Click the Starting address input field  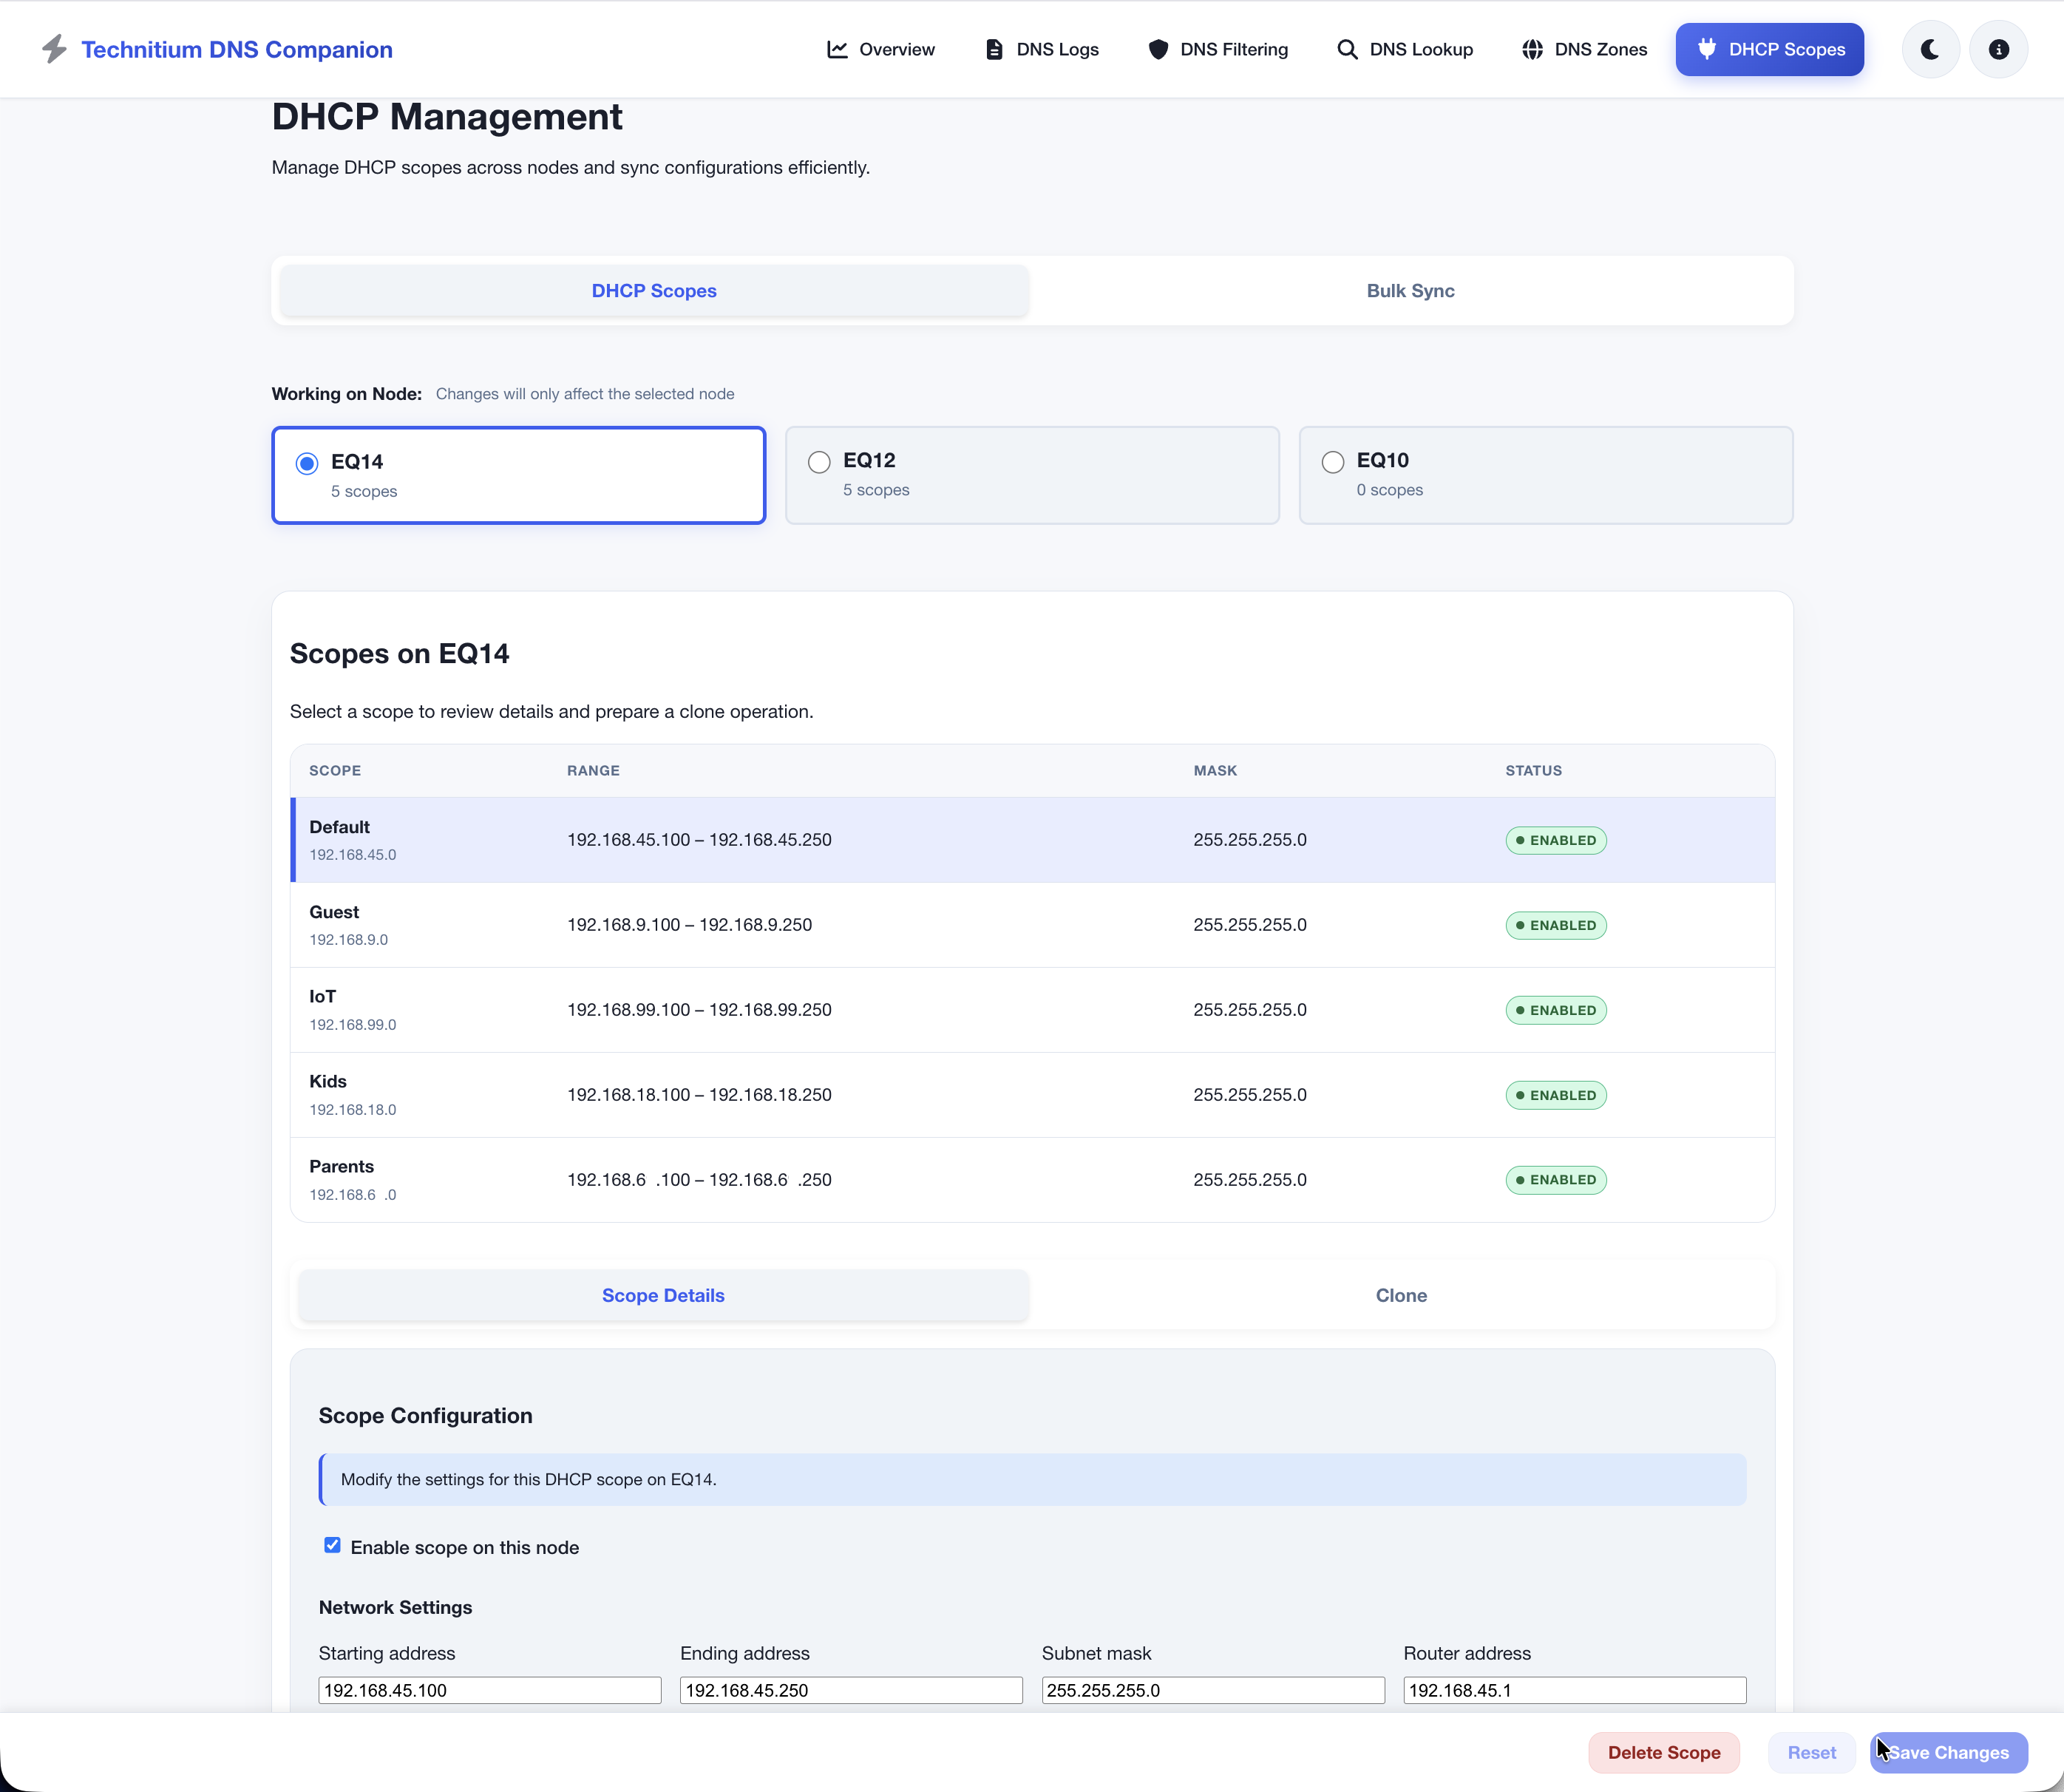(488, 1690)
